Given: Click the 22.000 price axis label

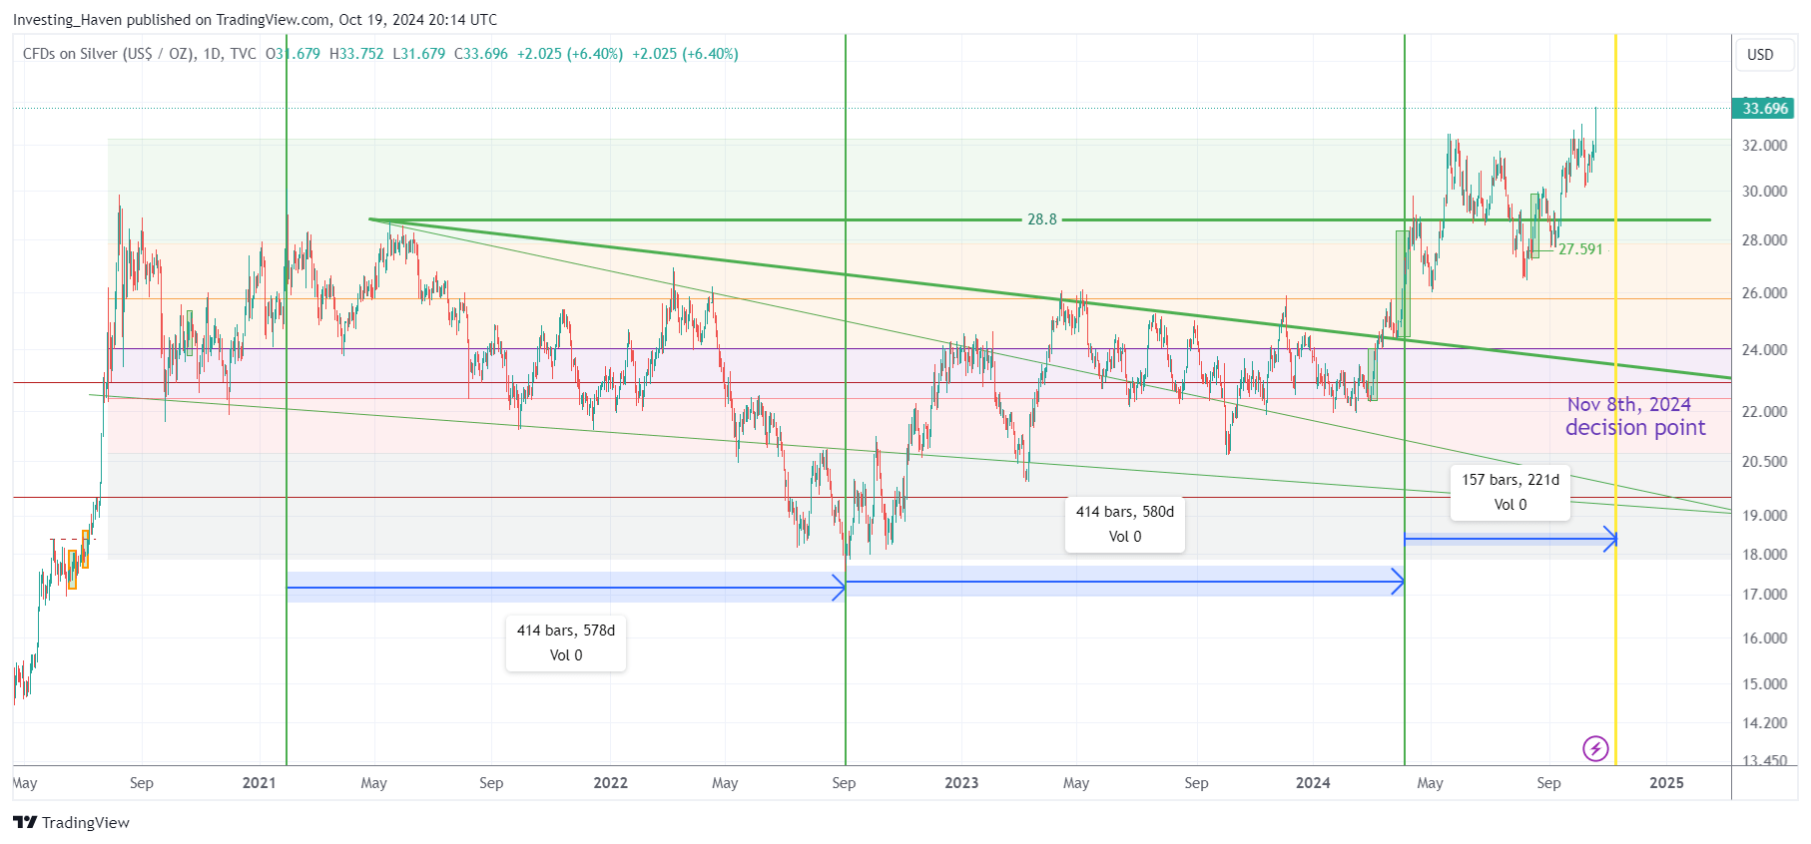Looking at the screenshot, I should coord(1764,412).
